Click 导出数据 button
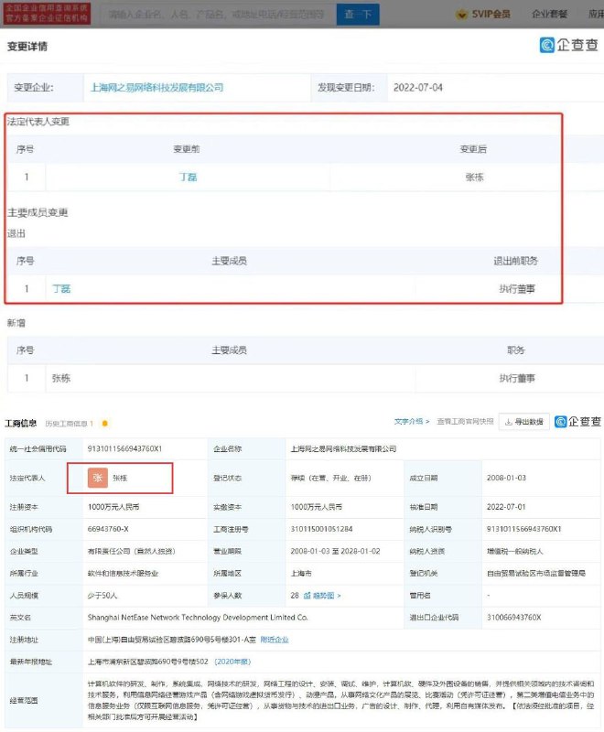 click(524, 422)
